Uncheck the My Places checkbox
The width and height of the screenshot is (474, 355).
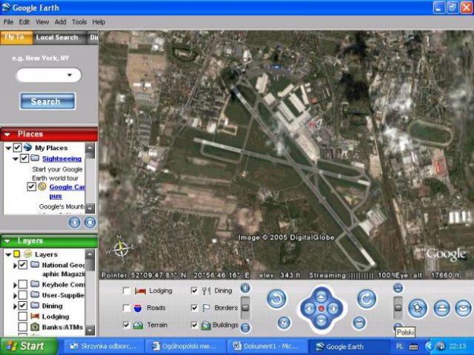17,148
